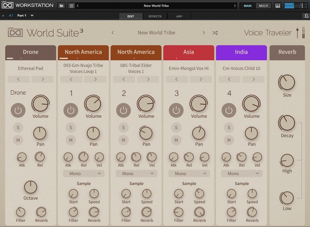The image size is (310, 227).
Task: Toggle layer 2 power button
Action: (124, 110)
